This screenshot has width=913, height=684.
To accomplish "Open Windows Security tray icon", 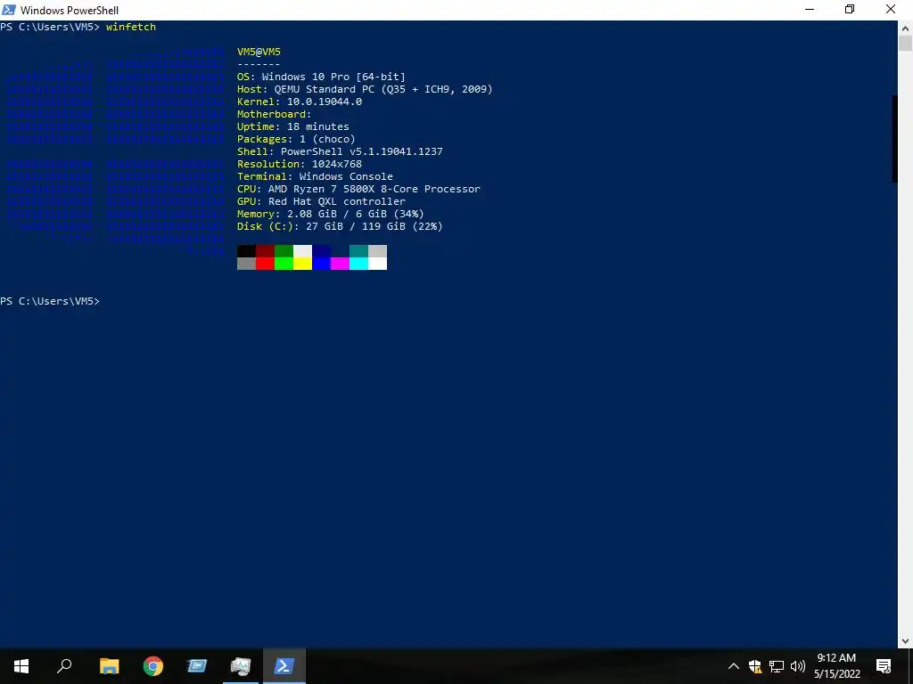I will 755,666.
